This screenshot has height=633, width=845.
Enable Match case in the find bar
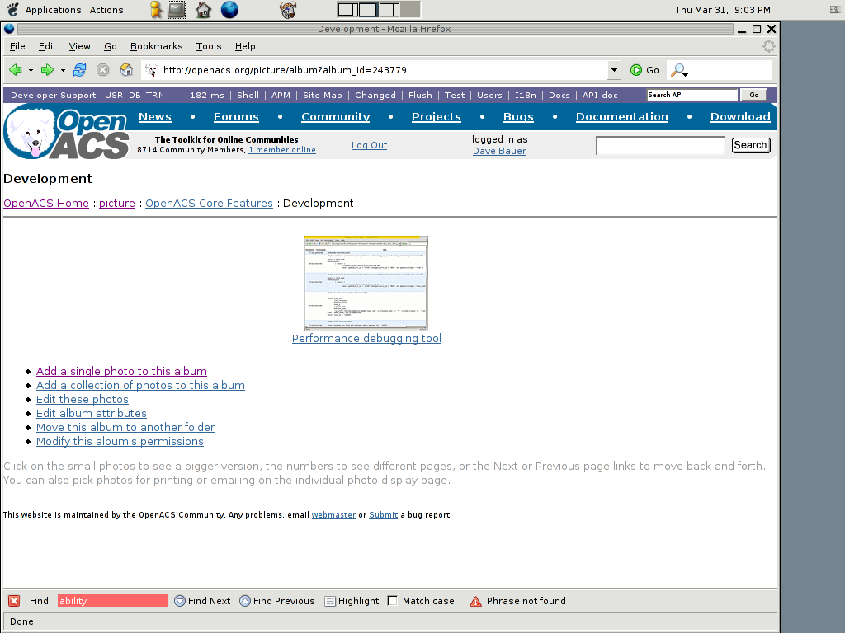pyautogui.click(x=393, y=601)
